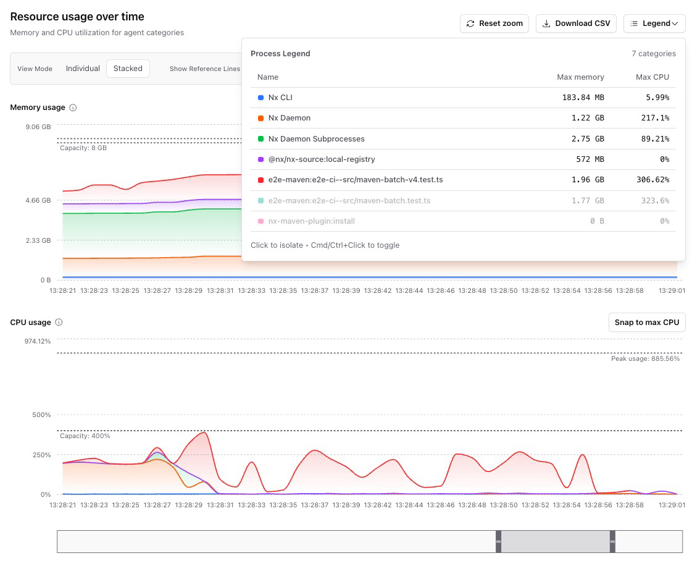This screenshot has width=692, height=566.
Task: Click the CPU usage info icon
Action: (59, 323)
